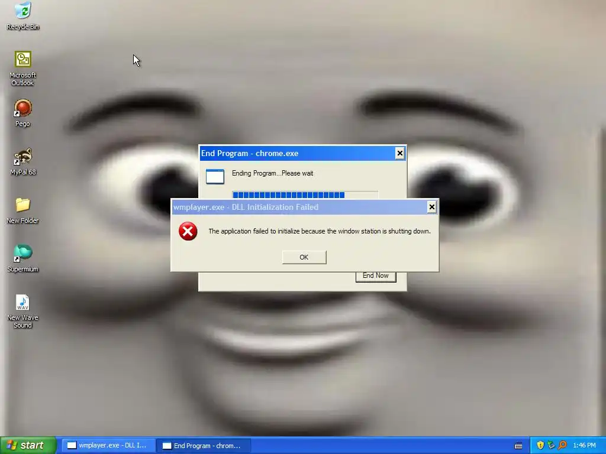
Task: Click the orange magnifier tray icon
Action: (562, 445)
